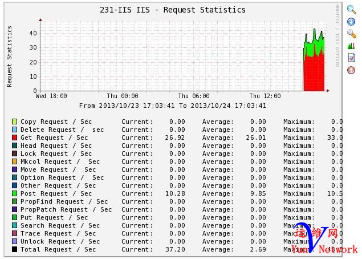Click Get Request average value 26.01

click(256, 137)
